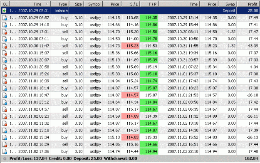The height and width of the screenshot is (163, 260).
Task: Click the 4.34 profit value
Action: 255,67
